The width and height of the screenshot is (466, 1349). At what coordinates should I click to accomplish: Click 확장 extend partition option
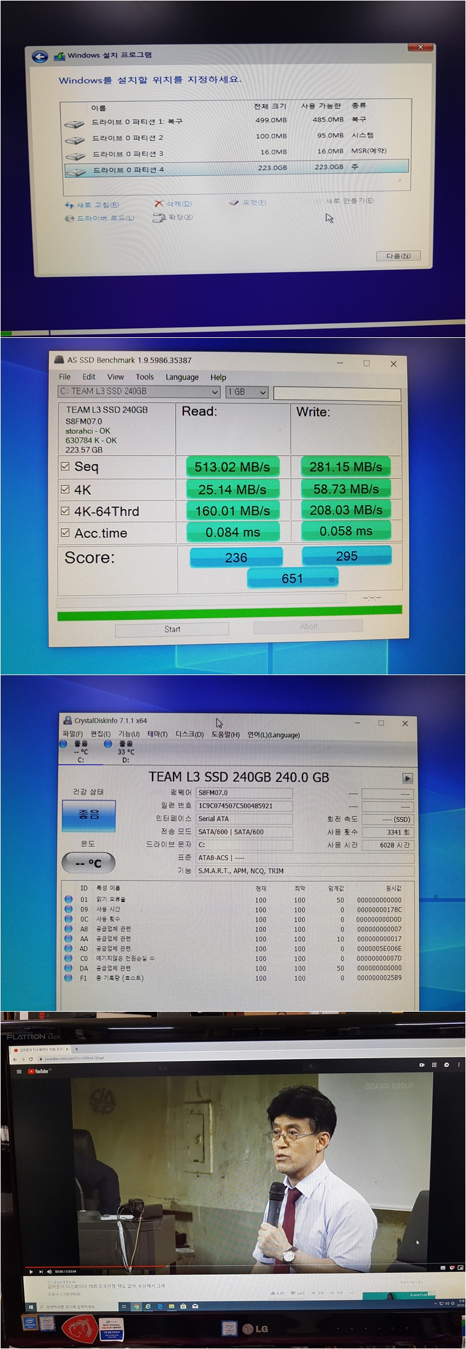pos(173,218)
